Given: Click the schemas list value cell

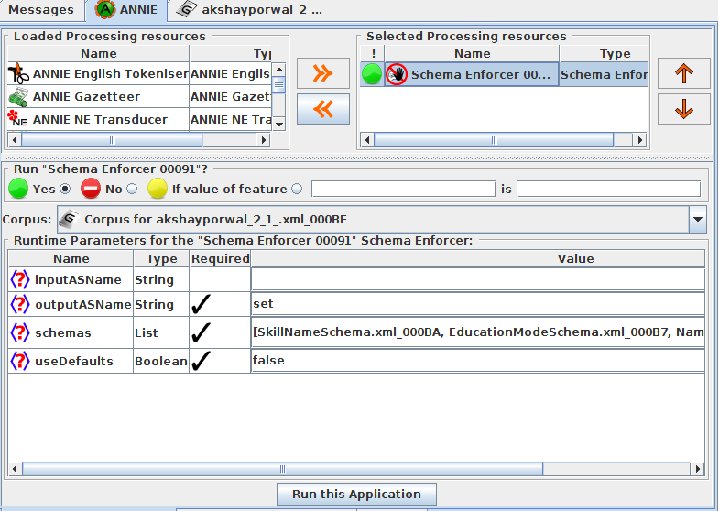Looking at the screenshot, I should coord(477,332).
